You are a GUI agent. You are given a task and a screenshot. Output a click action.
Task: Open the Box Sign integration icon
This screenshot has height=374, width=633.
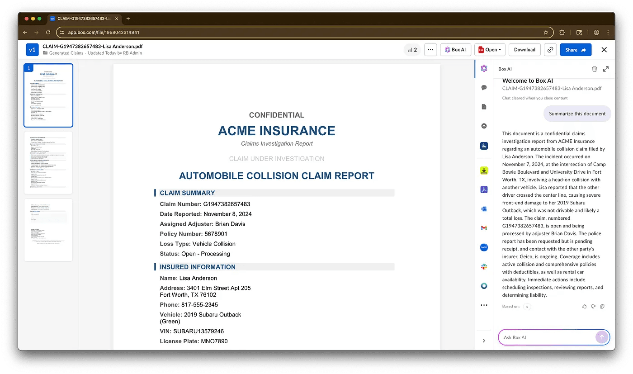(x=484, y=146)
